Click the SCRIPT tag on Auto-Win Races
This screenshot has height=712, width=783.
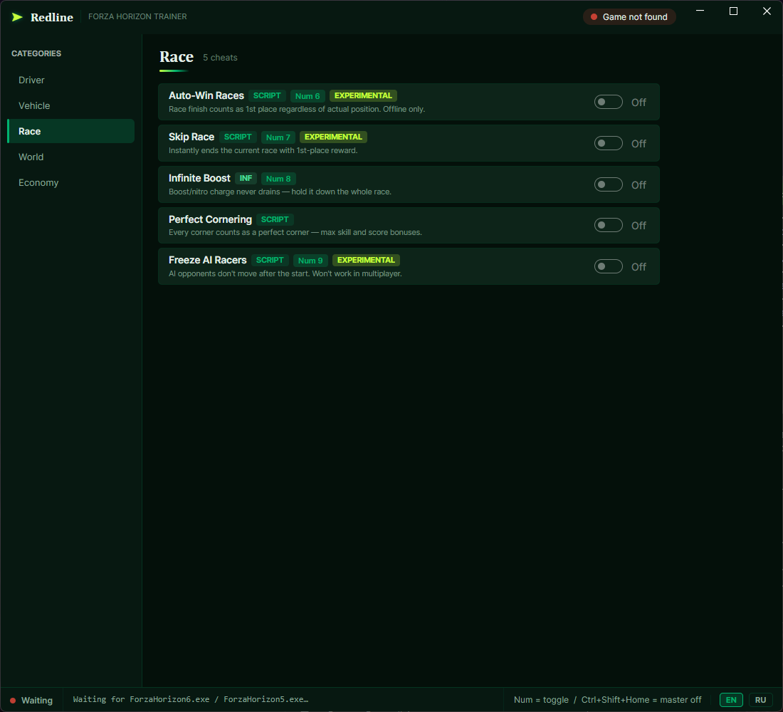pyautogui.click(x=267, y=95)
